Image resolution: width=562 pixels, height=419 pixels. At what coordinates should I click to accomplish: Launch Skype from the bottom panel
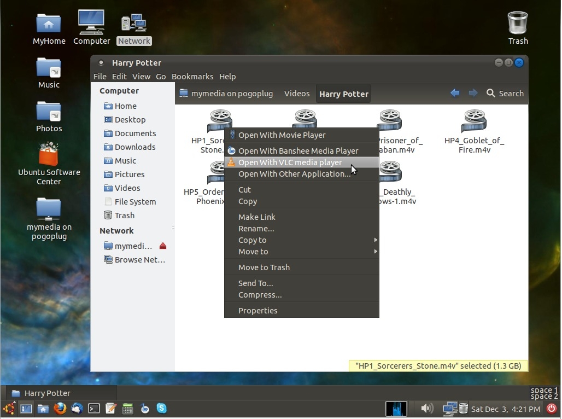coord(162,408)
